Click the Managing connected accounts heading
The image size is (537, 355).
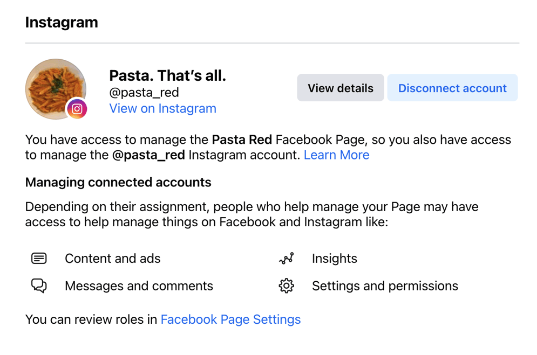pyautogui.click(x=118, y=182)
